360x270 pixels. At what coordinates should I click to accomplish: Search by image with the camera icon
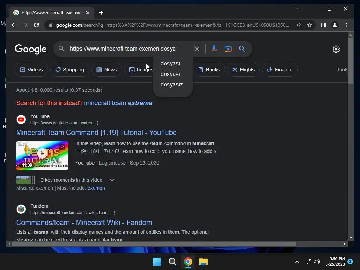pos(228,49)
